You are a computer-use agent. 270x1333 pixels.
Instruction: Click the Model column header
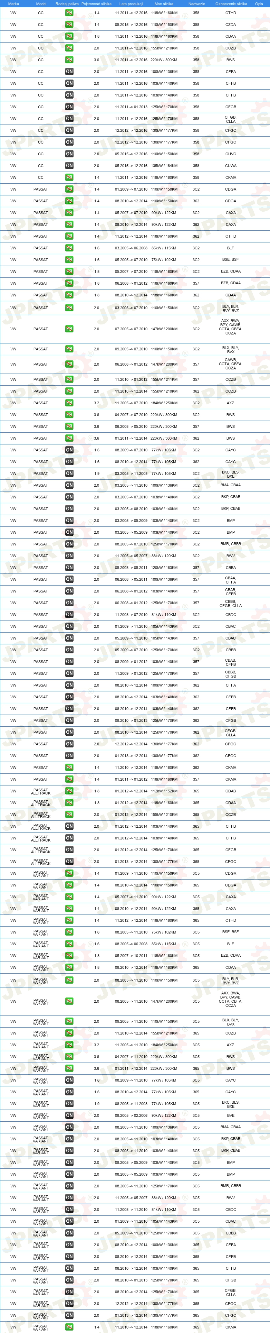(x=41, y=3)
